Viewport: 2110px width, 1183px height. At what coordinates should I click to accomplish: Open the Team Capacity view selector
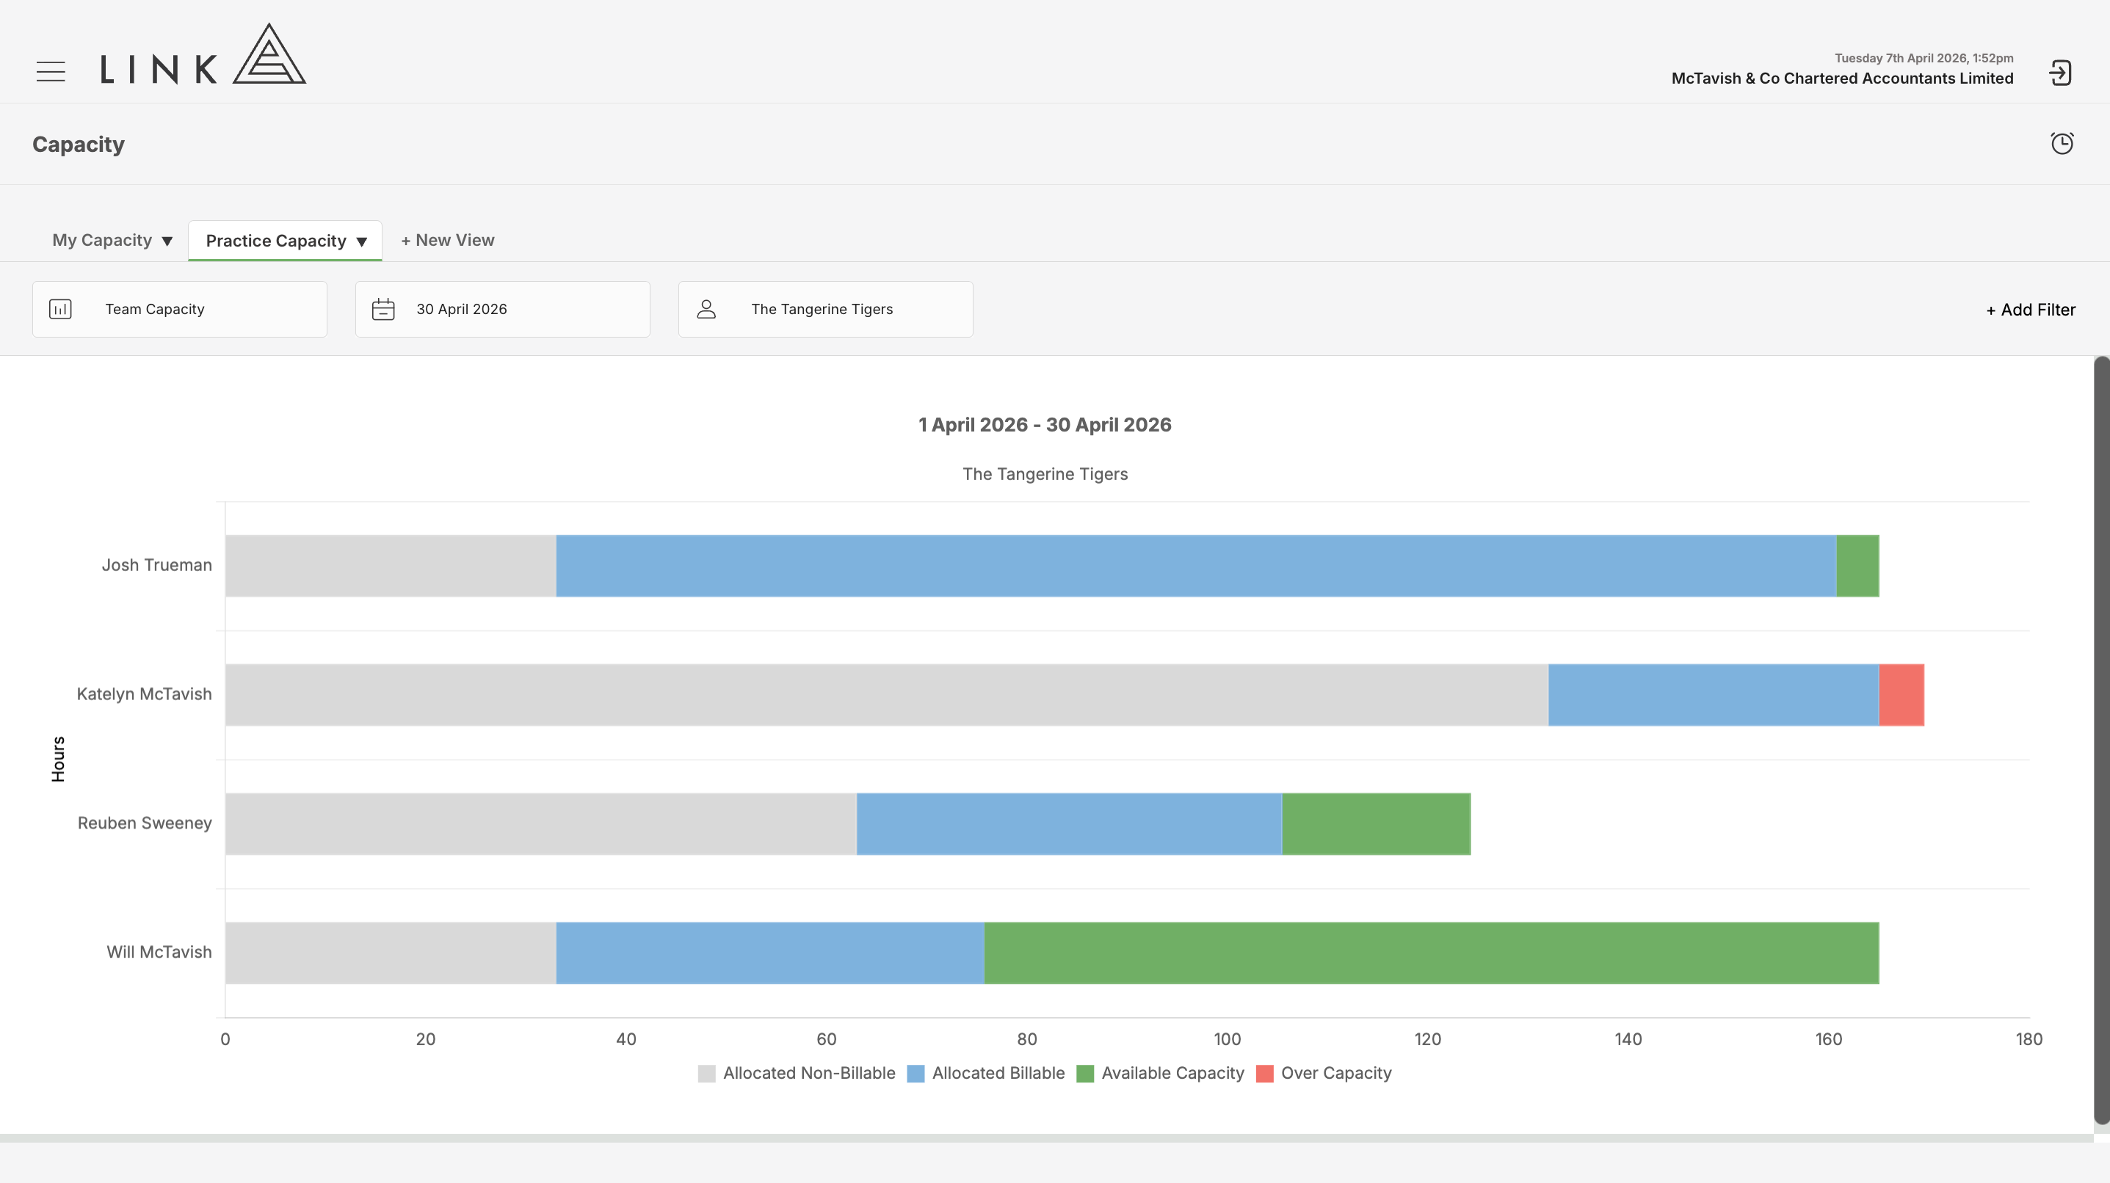(x=179, y=310)
